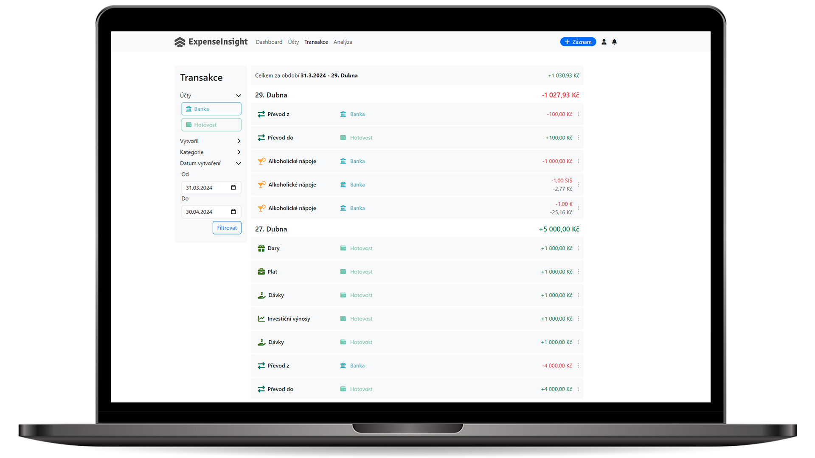This screenshot has width=815, height=458.
Task: Open three-dot menu for Plat transaction
Action: coord(579,272)
